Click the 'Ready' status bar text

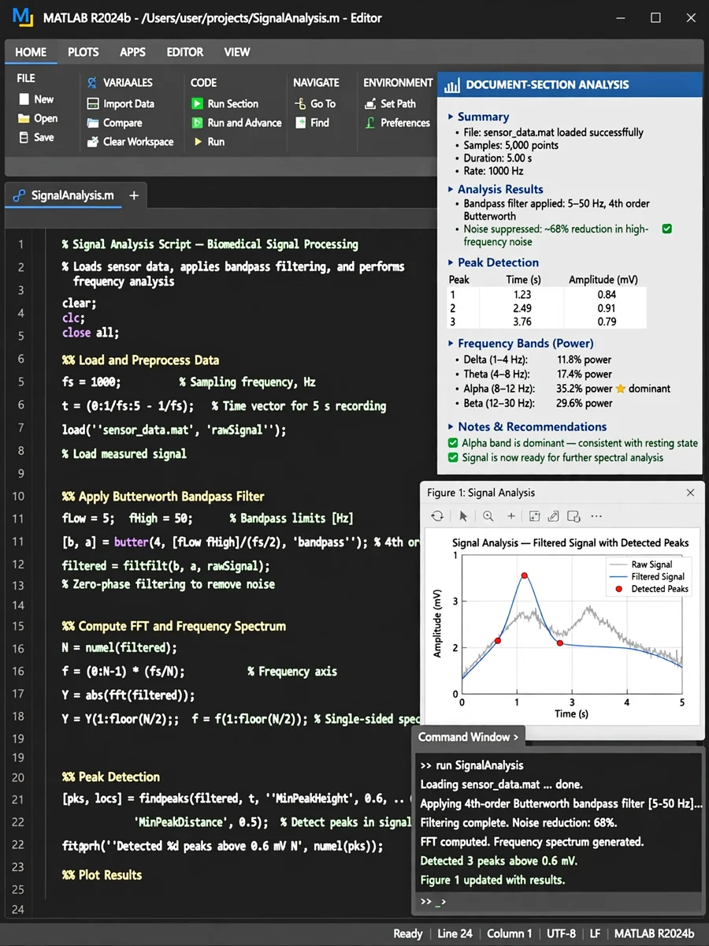coord(408,933)
